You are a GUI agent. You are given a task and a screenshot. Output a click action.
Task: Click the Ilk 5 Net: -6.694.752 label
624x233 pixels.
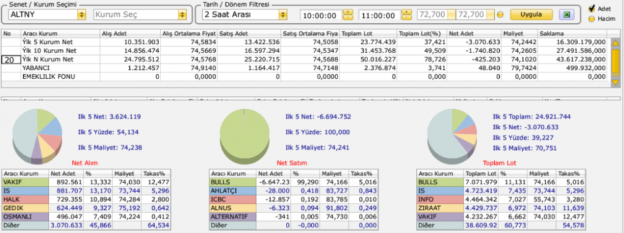318,117
